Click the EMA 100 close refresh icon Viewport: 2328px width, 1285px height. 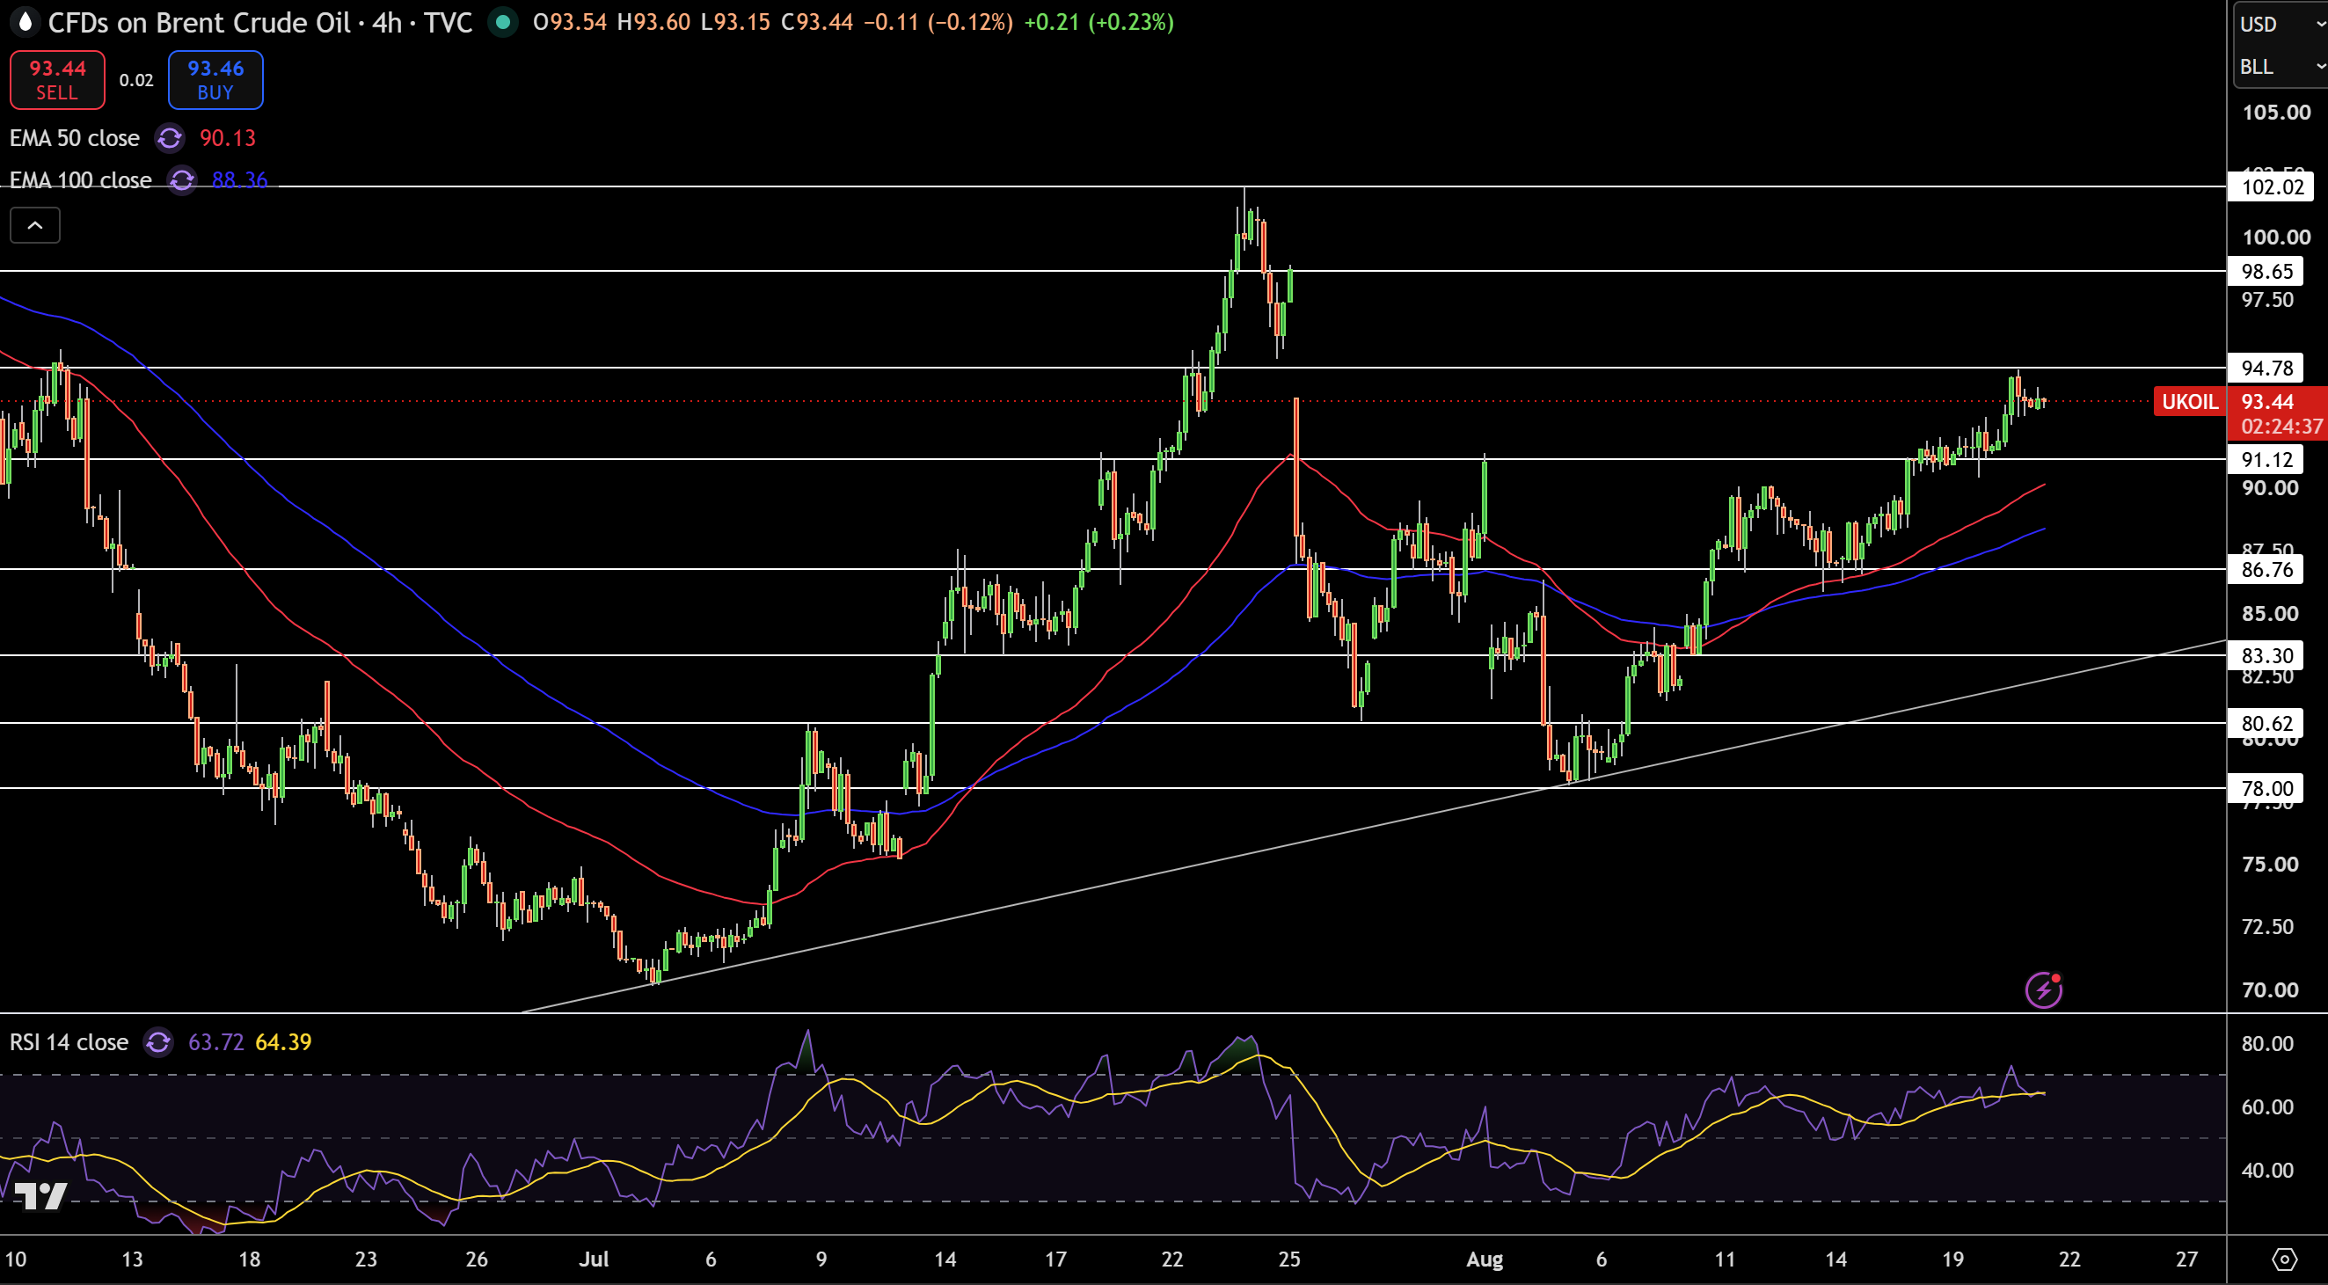click(x=182, y=179)
